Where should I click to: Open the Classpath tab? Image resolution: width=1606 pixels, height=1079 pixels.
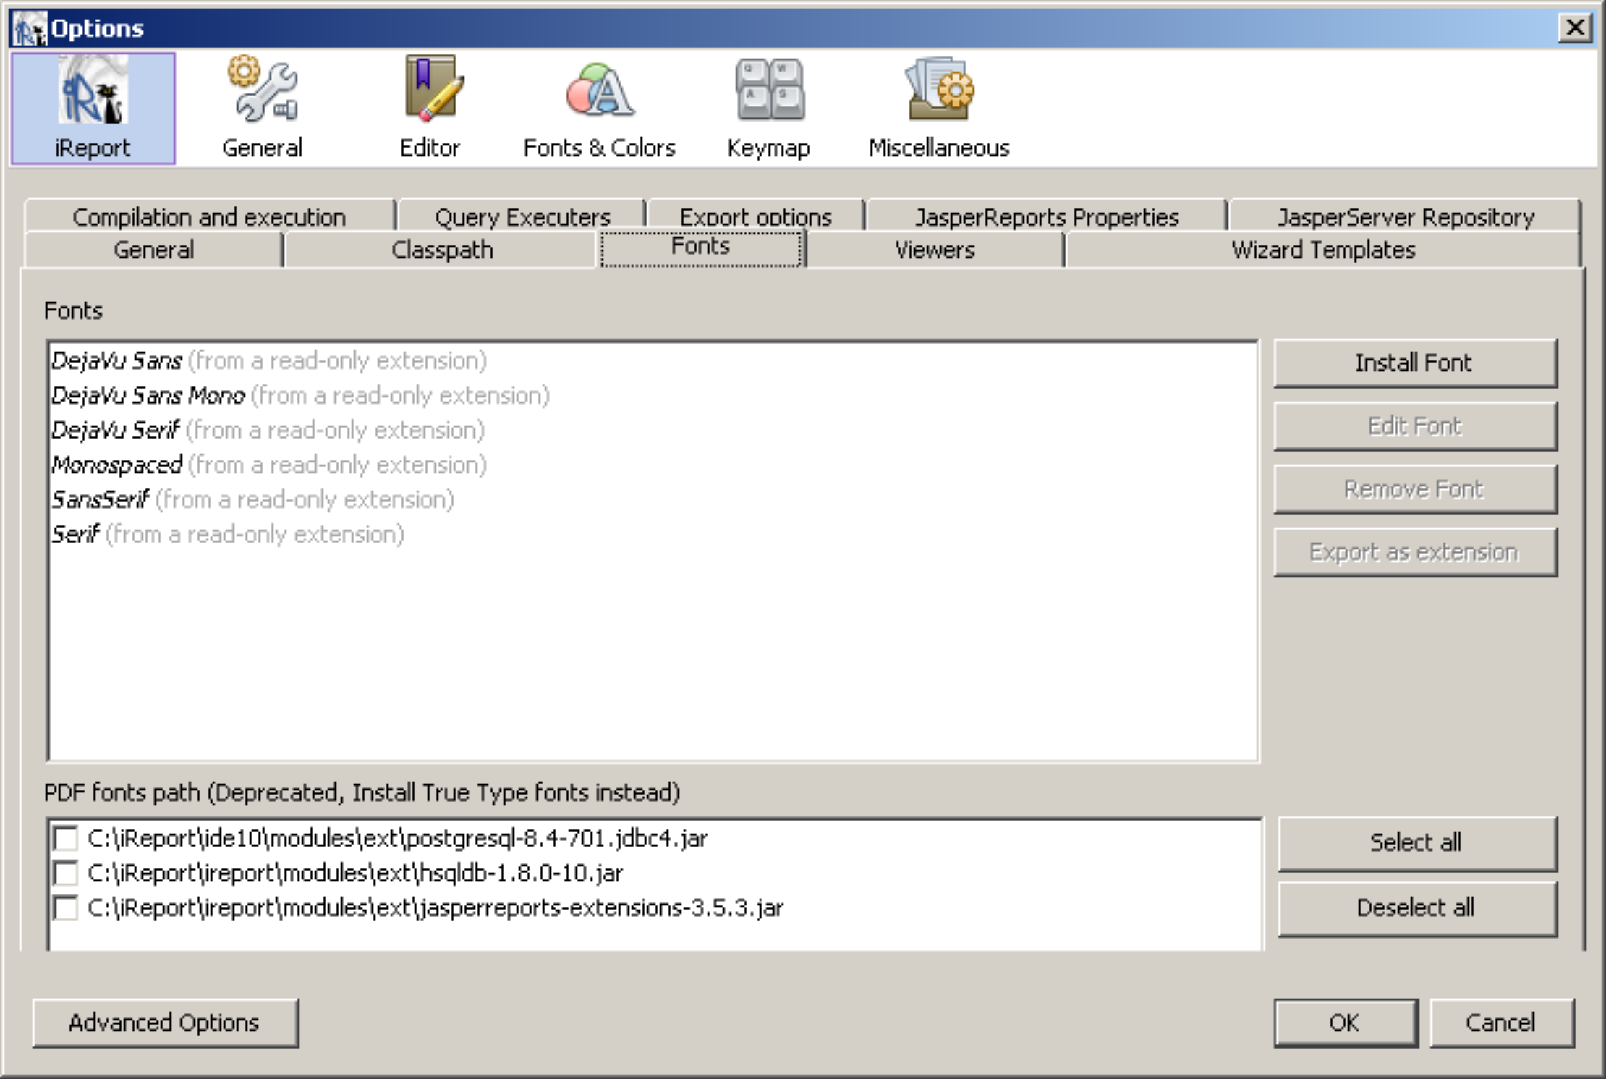[442, 250]
